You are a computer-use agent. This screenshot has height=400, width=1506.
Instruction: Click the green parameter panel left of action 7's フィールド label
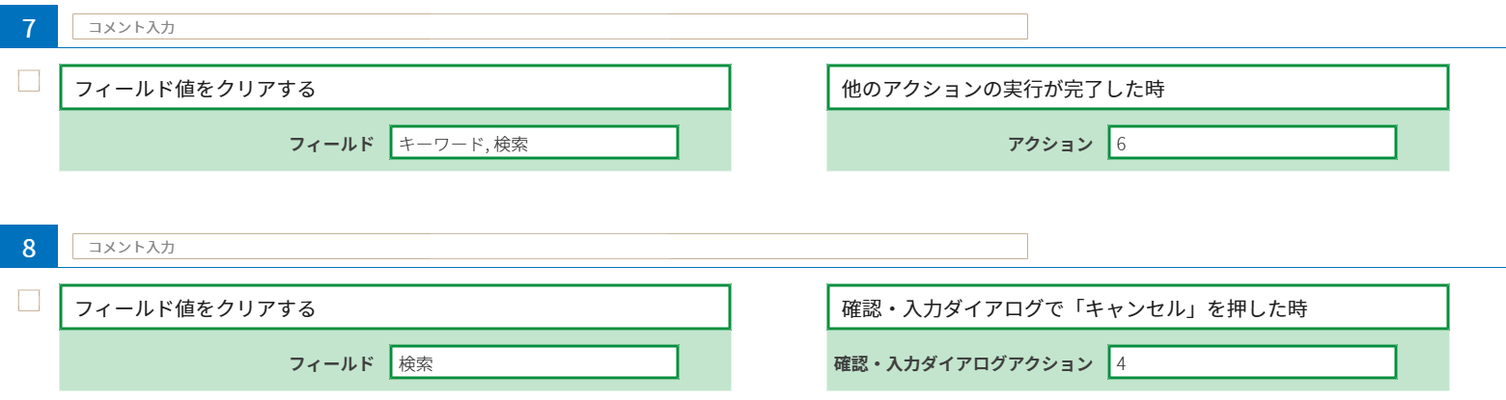pos(174,142)
